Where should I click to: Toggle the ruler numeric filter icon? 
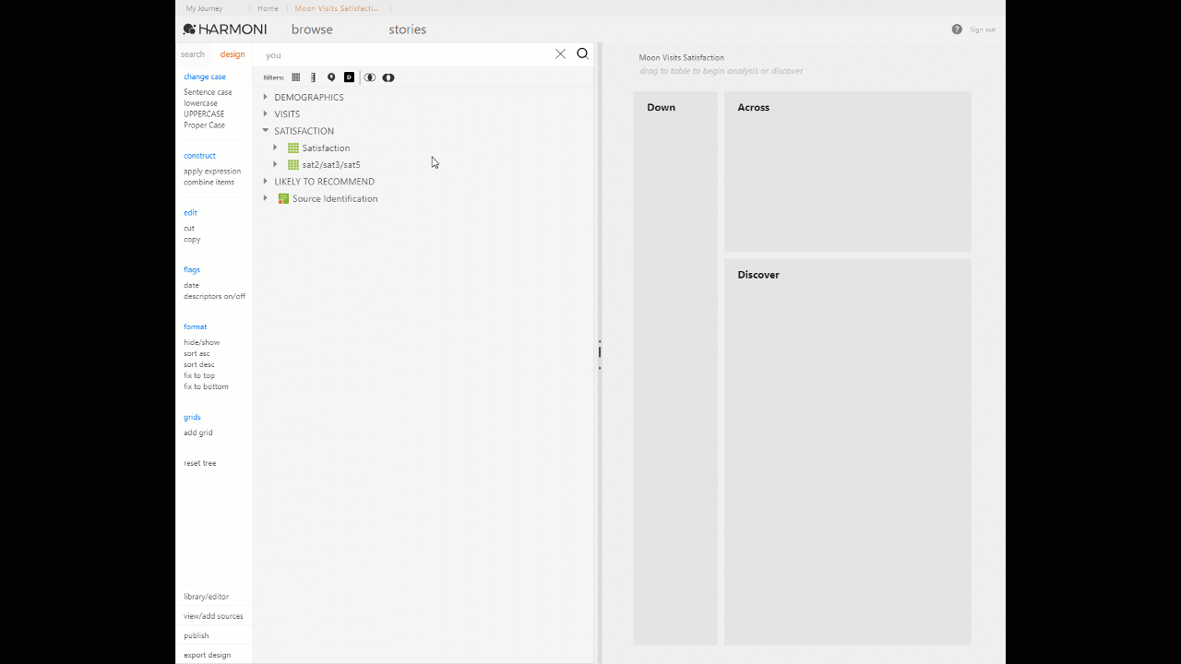[x=314, y=77]
